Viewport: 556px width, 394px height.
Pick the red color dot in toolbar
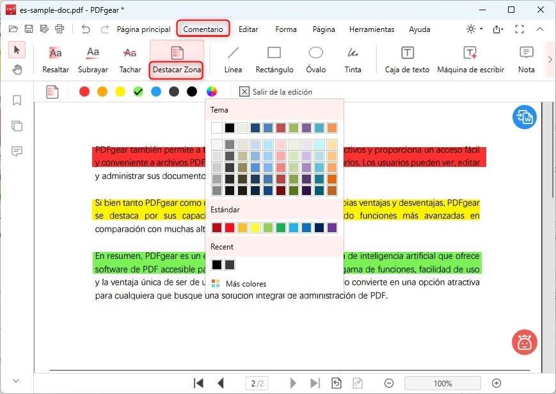coord(84,91)
